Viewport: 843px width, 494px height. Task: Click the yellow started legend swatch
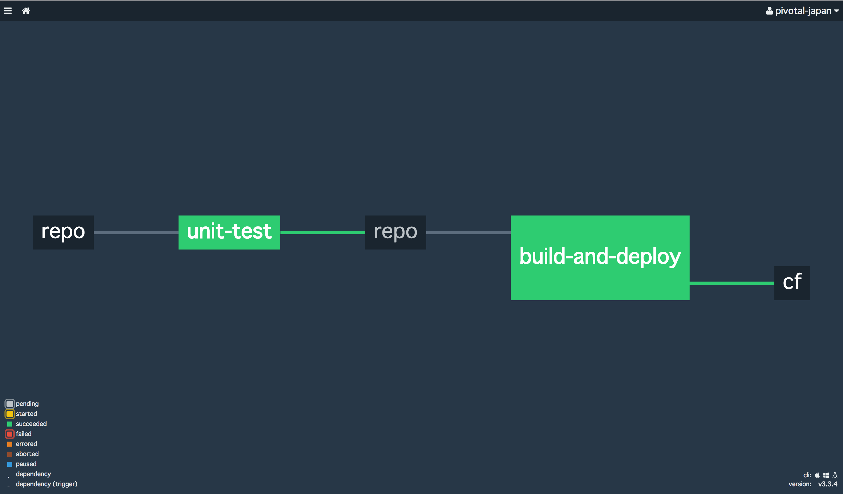click(x=10, y=414)
